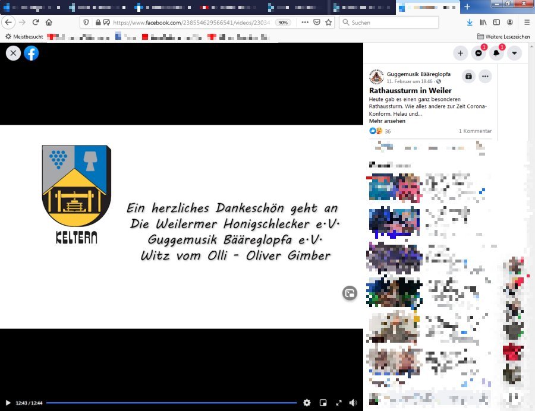Image resolution: width=535 pixels, height=411 pixels.
Task: Toggle the sidebar view
Action: coord(496,23)
